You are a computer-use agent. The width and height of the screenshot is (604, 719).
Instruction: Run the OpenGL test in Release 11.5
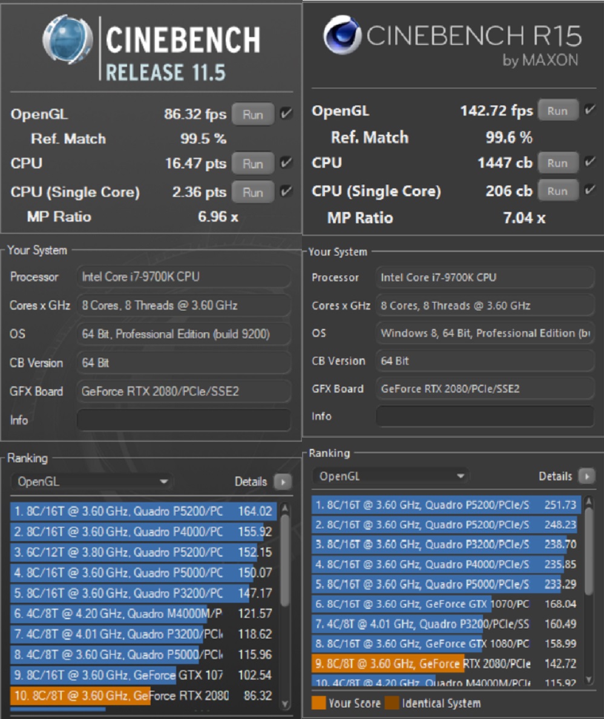(x=252, y=114)
